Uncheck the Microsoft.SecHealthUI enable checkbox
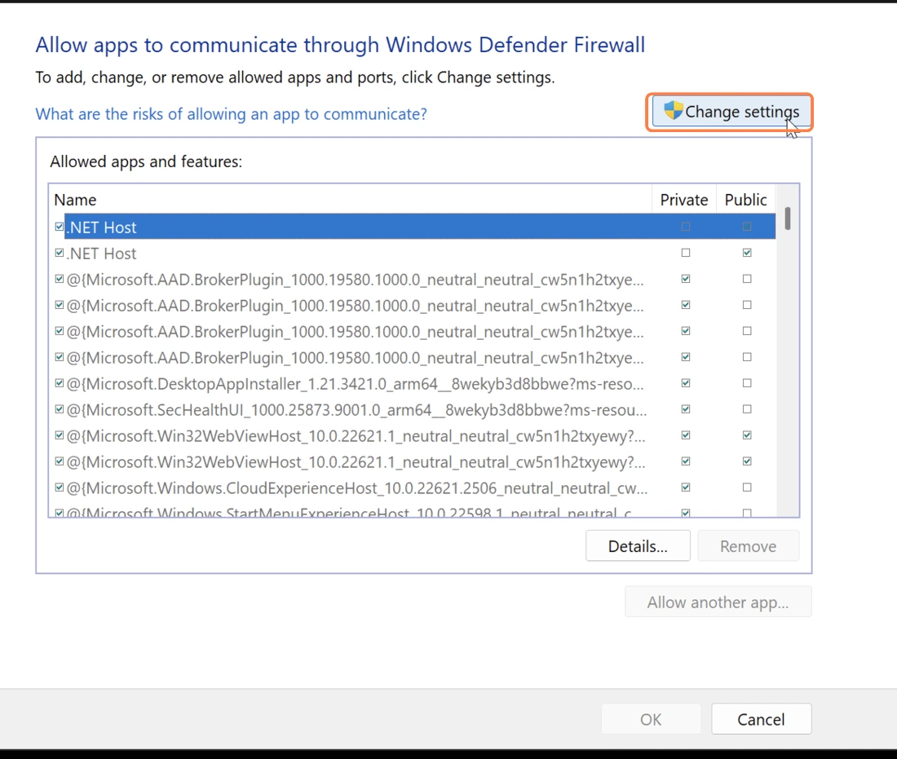The width and height of the screenshot is (897, 759). pyautogui.click(x=59, y=409)
